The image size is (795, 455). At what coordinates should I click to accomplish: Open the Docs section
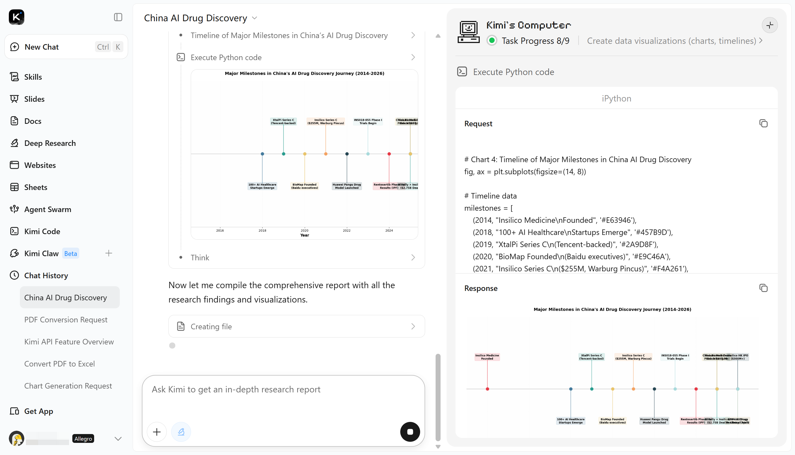point(33,121)
